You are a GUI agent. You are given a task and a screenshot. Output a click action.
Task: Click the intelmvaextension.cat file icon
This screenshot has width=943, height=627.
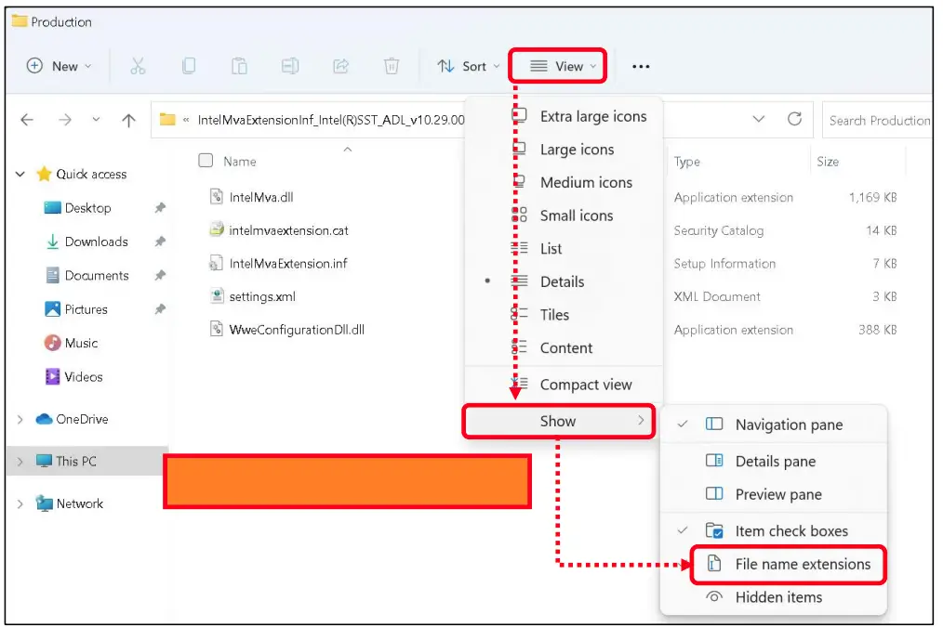217,229
